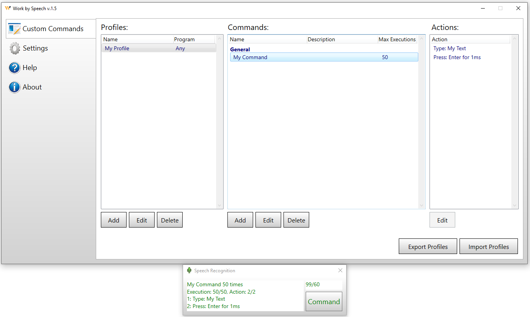Delete the selected command
The image size is (530, 317).
click(296, 220)
